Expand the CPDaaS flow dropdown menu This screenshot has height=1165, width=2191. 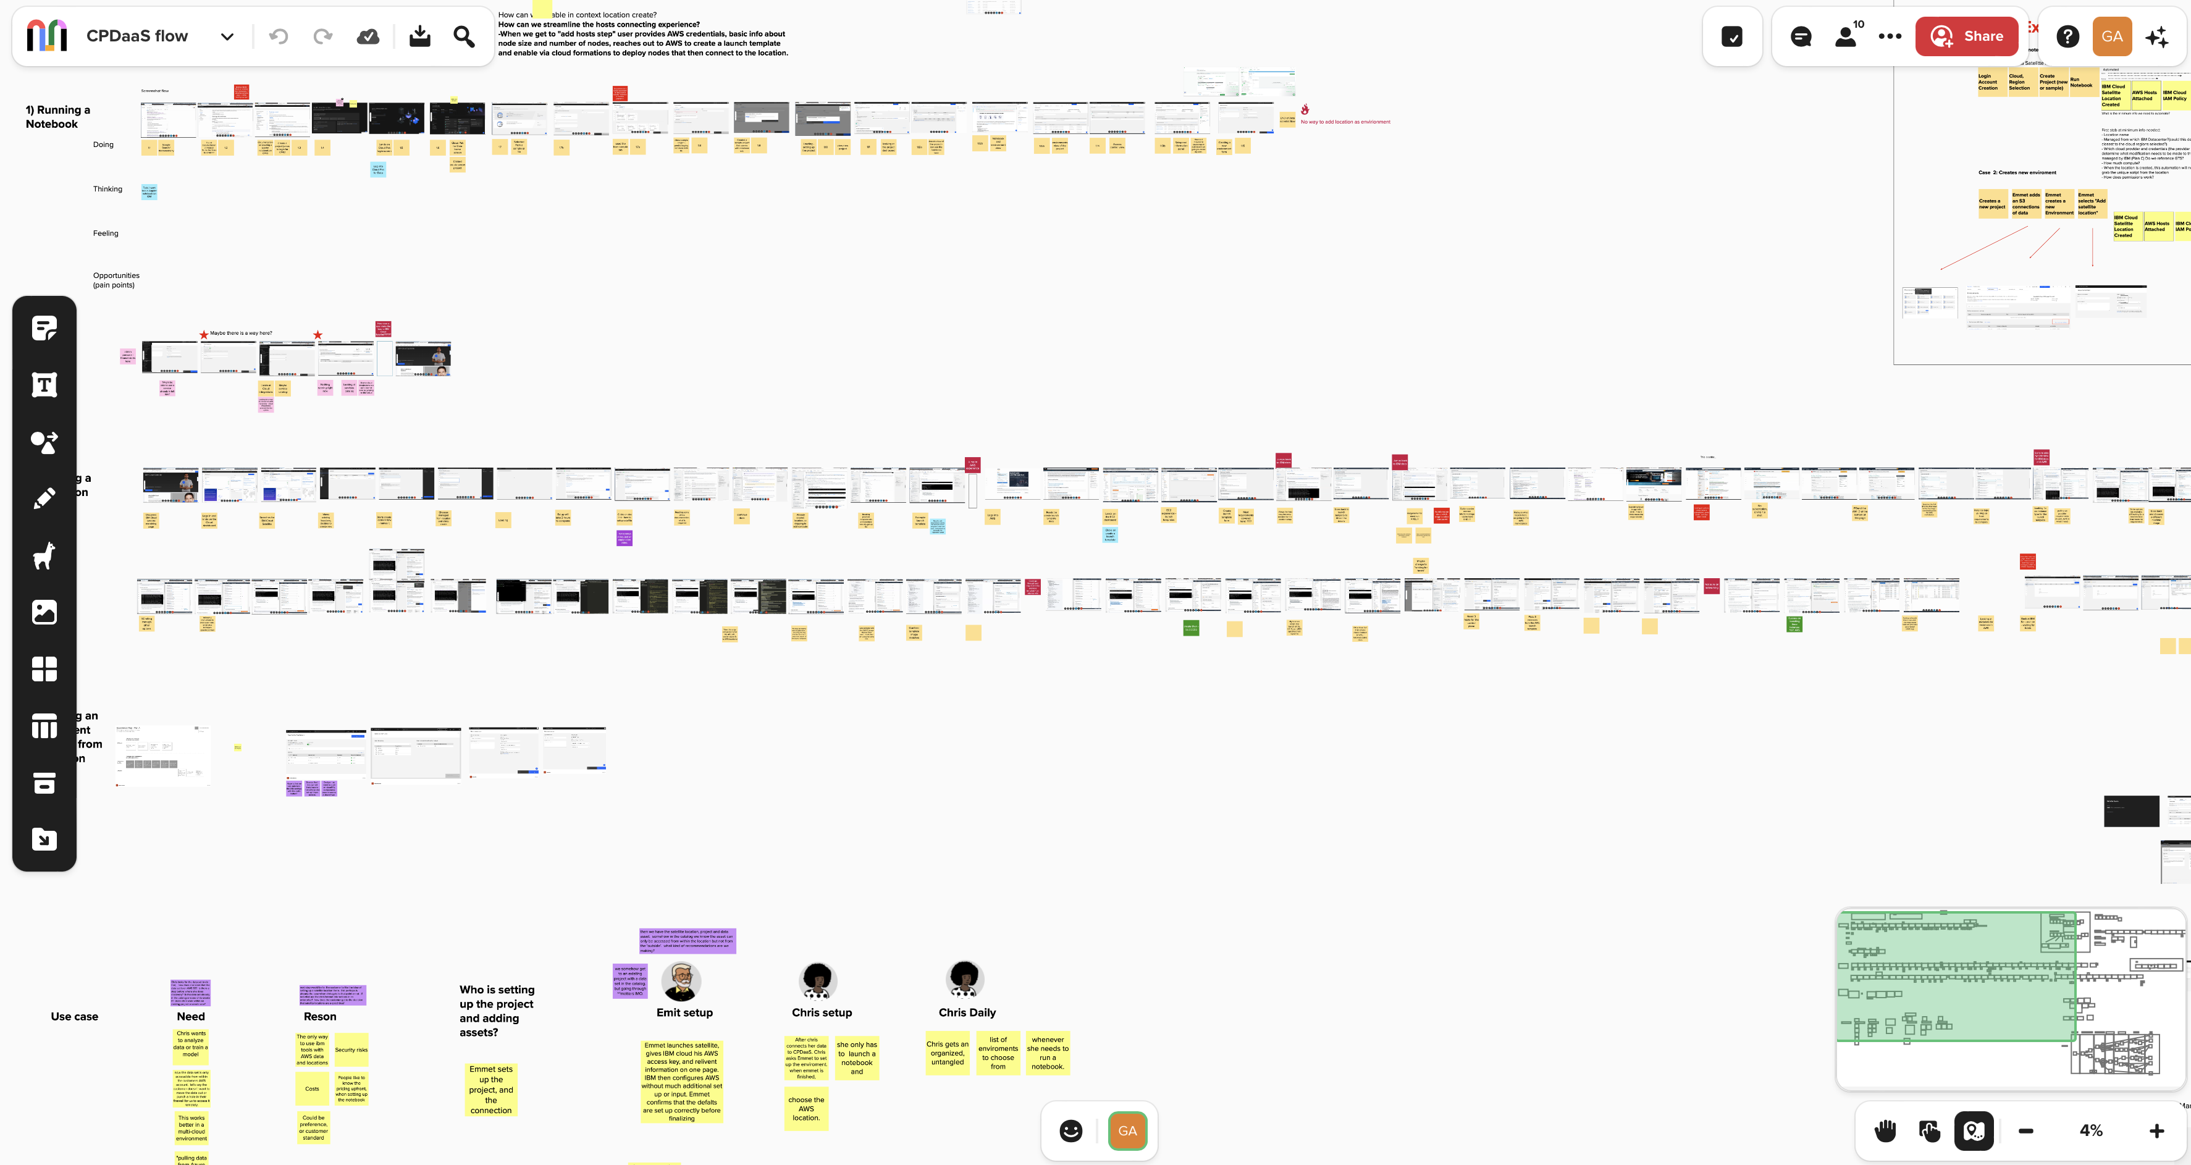226,36
